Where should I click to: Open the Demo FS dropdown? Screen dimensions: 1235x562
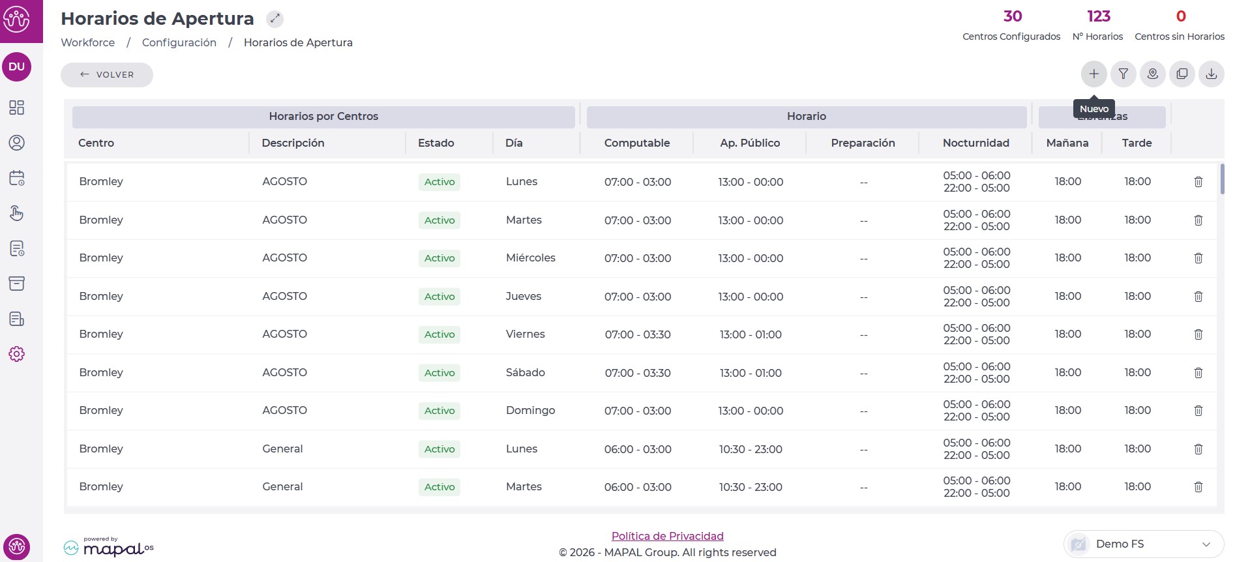[1143, 544]
